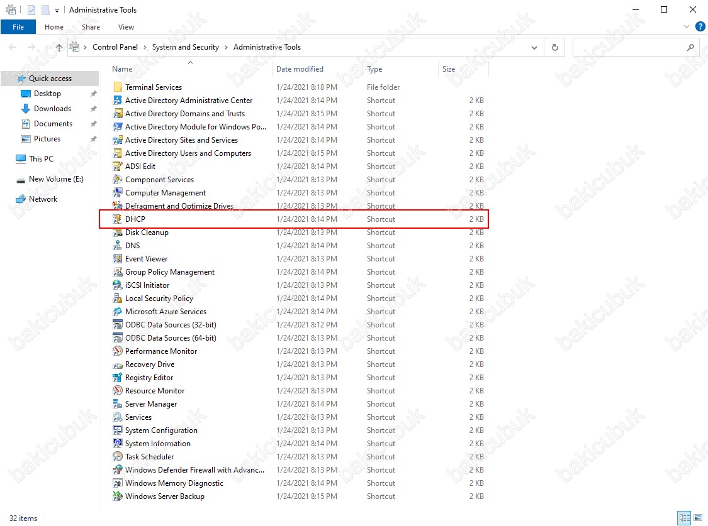Open Pictures in the navigation pane

(47, 139)
